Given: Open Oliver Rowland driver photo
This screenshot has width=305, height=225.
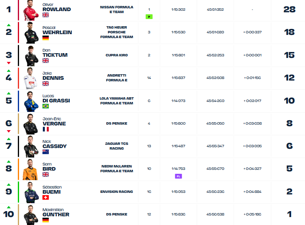Looking at the screenshot, I should tap(31, 10).
